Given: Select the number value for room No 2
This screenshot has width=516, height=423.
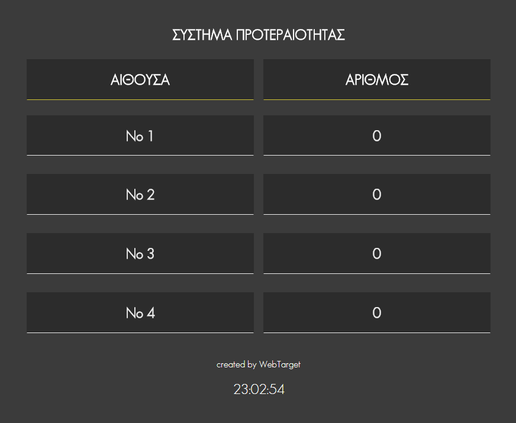Looking at the screenshot, I should 377,195.
